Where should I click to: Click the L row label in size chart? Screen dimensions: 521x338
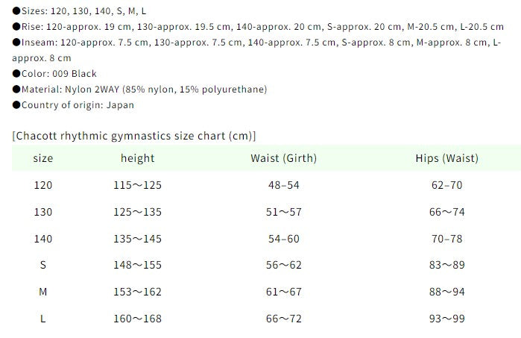tap(43, 319)
